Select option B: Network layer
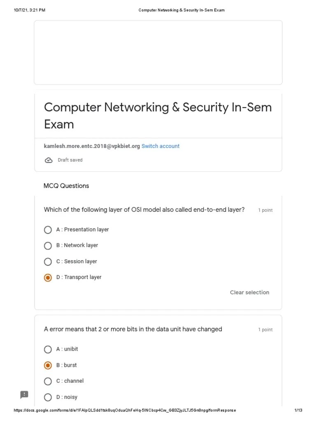 pos(48,246)
